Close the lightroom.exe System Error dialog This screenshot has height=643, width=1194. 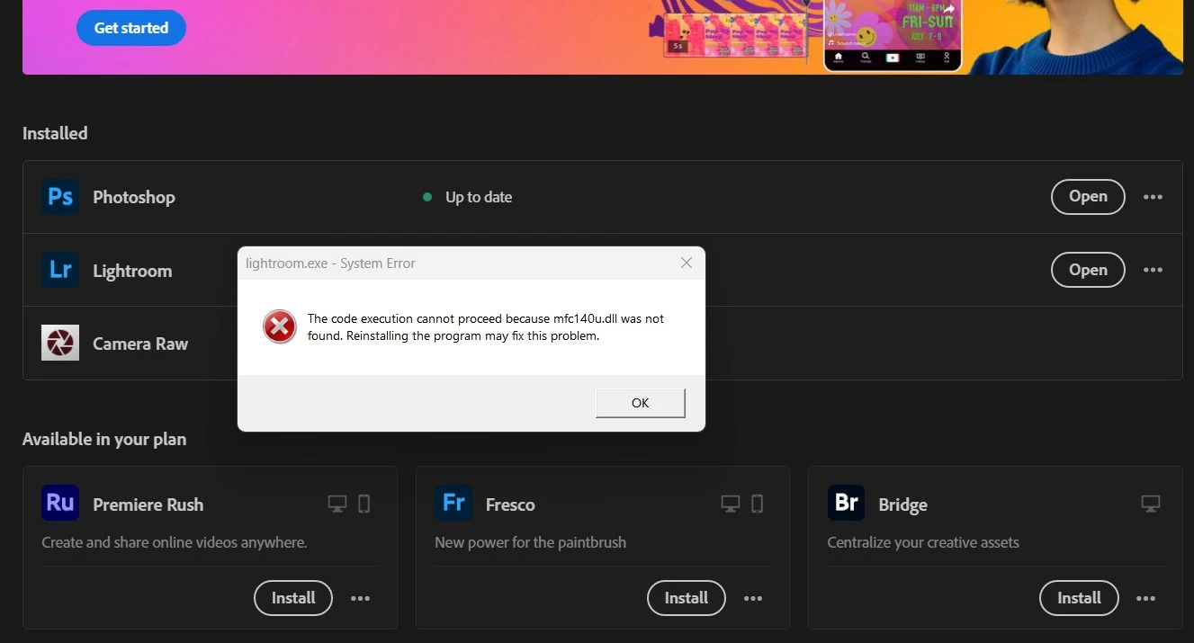click(687, 263)
